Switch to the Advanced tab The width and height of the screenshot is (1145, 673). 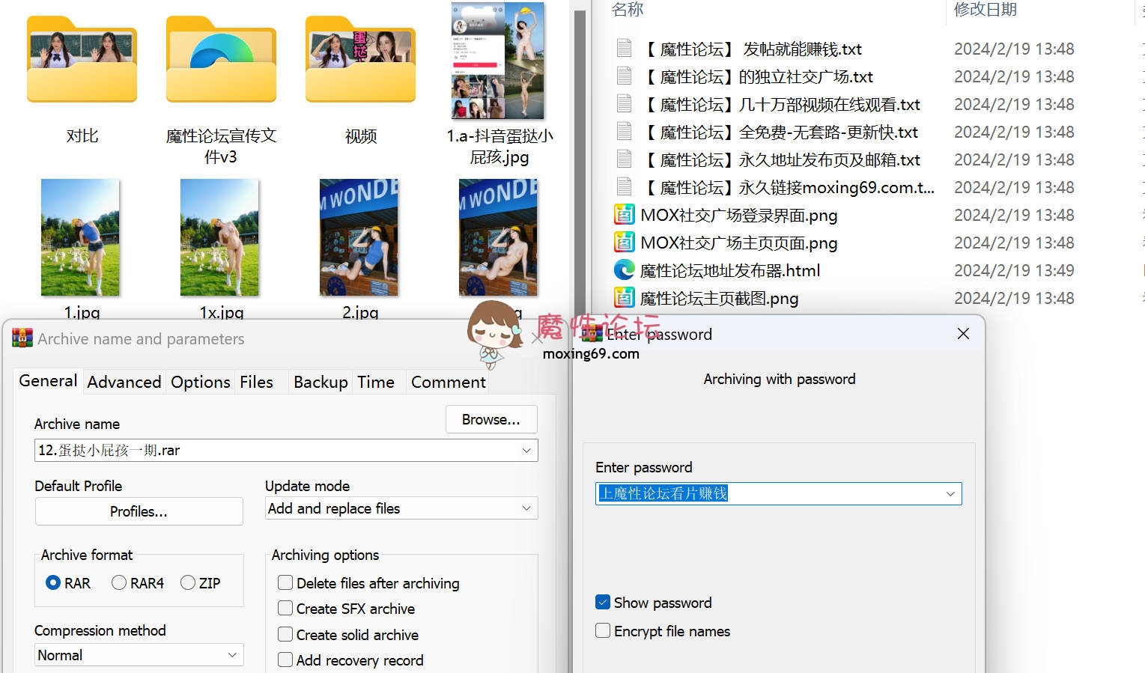(124, 382)
